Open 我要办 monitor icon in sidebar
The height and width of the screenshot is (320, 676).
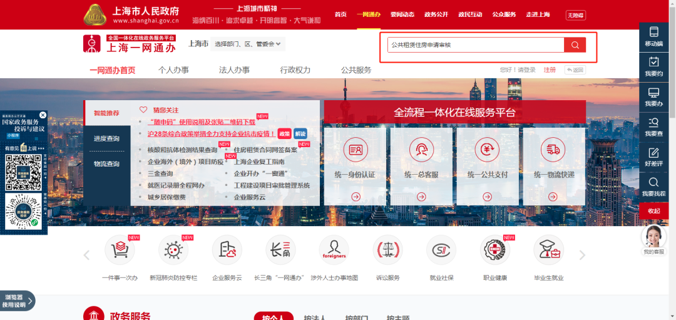coord(653,92)
